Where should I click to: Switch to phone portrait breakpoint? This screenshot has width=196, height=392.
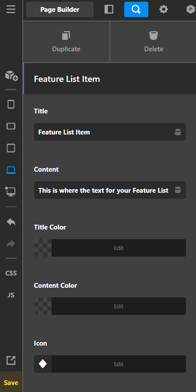(11, 104)
